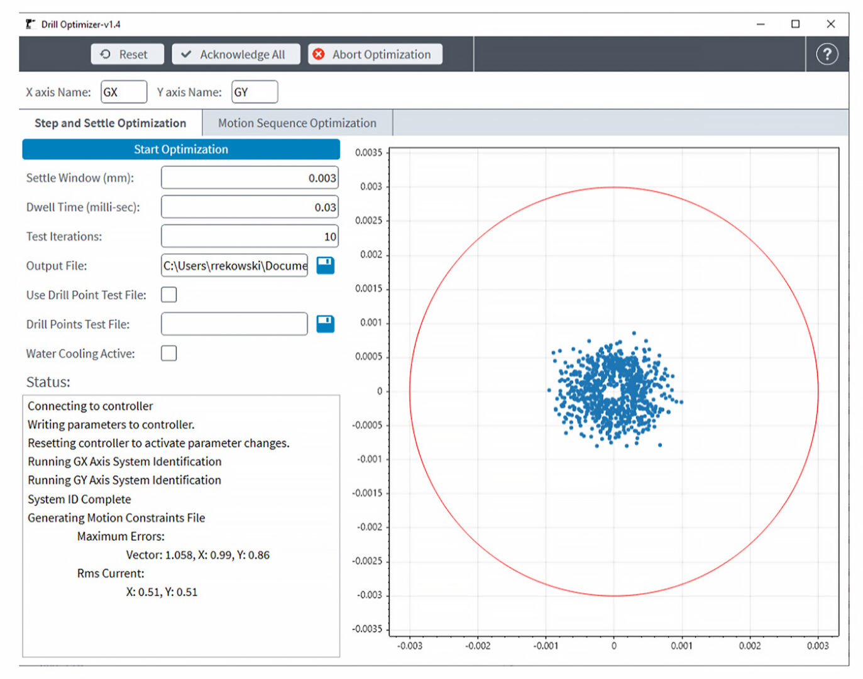This screenshot has height=679, width=863.
Task: Click the Dwell Time input box
Action: tap(250, 206)
